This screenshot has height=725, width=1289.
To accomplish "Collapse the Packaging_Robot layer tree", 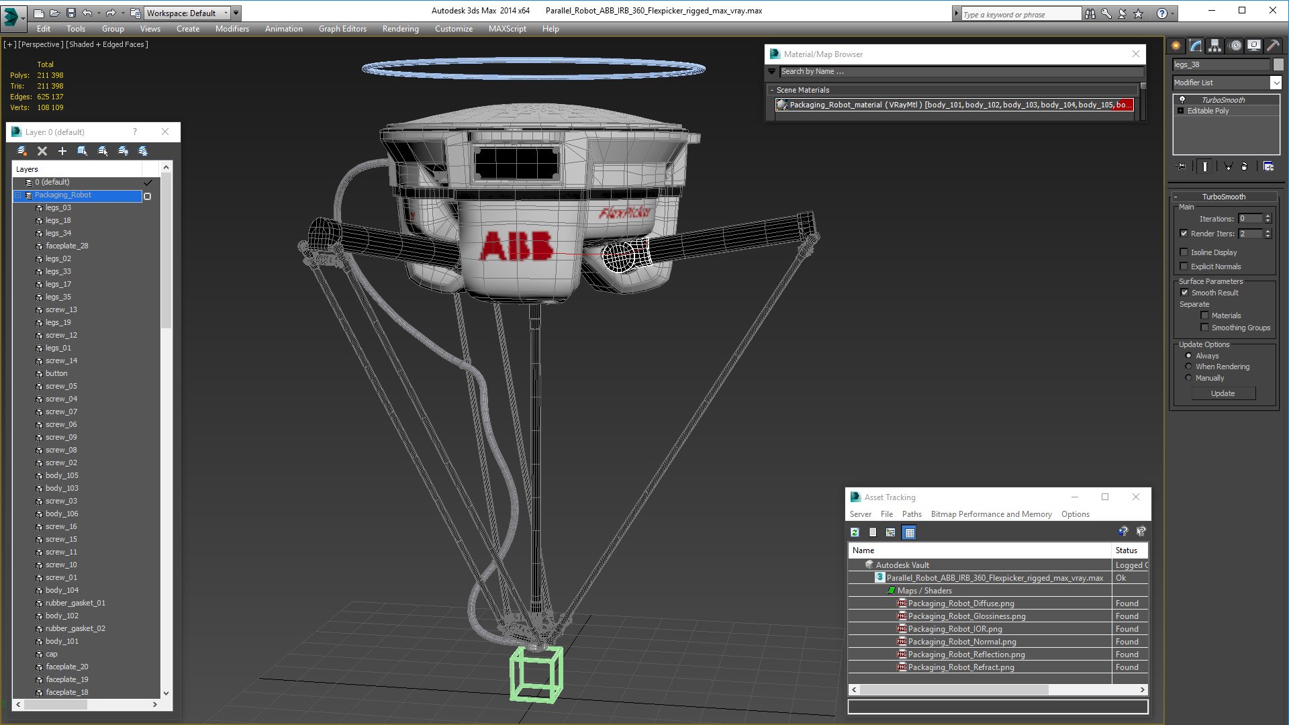I will [18, 195].
